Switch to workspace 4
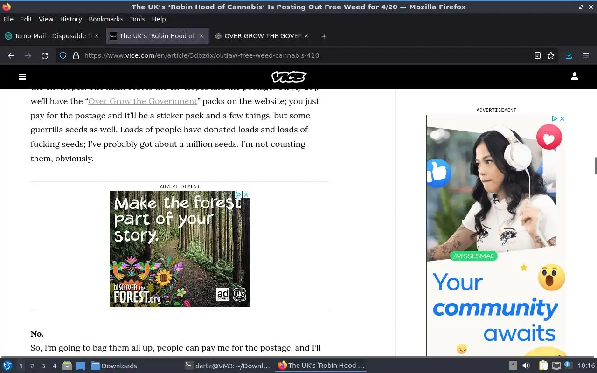This screenshot has height=373, width=597. [54, 366]
